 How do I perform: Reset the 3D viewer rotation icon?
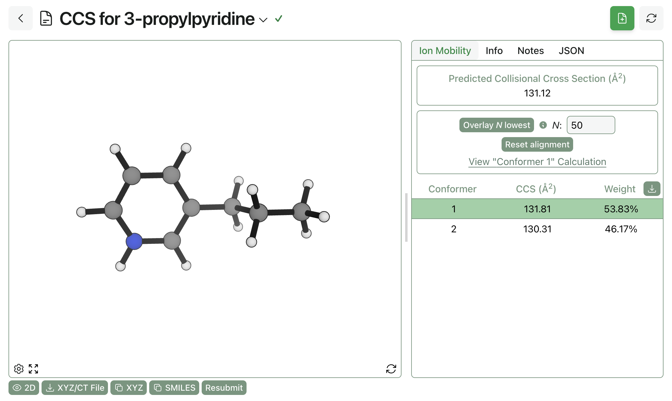[x=391, y=369]
